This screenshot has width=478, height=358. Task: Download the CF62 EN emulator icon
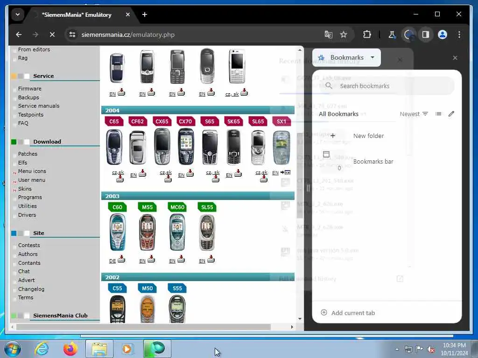(142, 173)
